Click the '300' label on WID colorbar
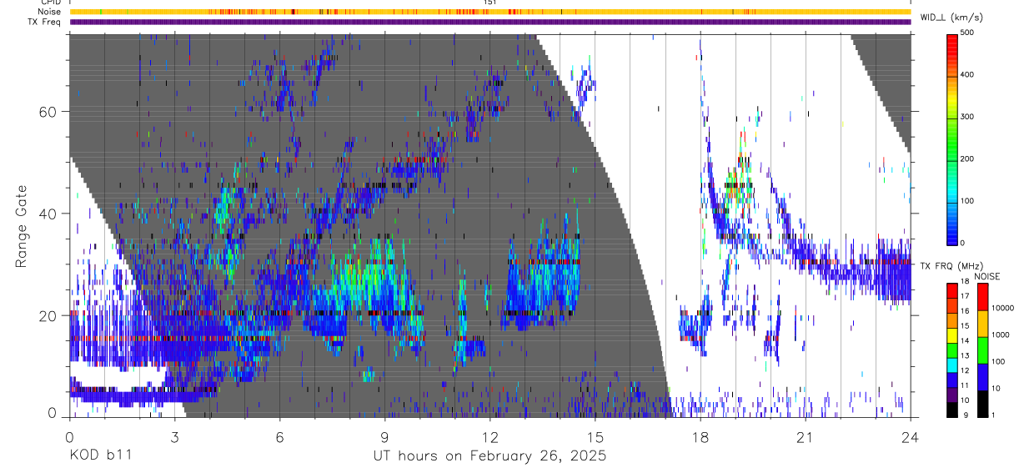The width and height of the screenshot is (1024, 473). pyautogui.click(x=969, y=117)
